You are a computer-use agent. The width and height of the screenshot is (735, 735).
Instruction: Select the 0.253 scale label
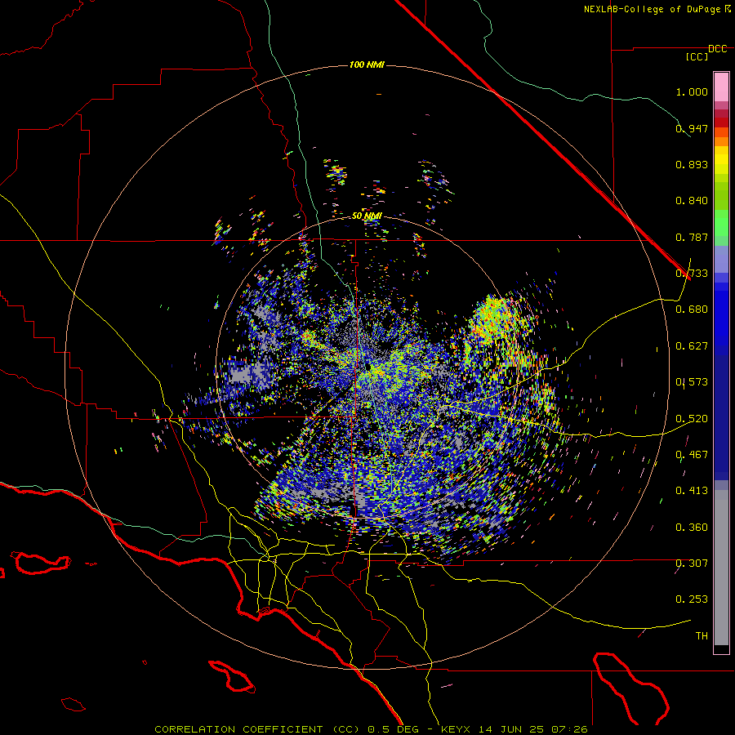(x=692, y=599)
